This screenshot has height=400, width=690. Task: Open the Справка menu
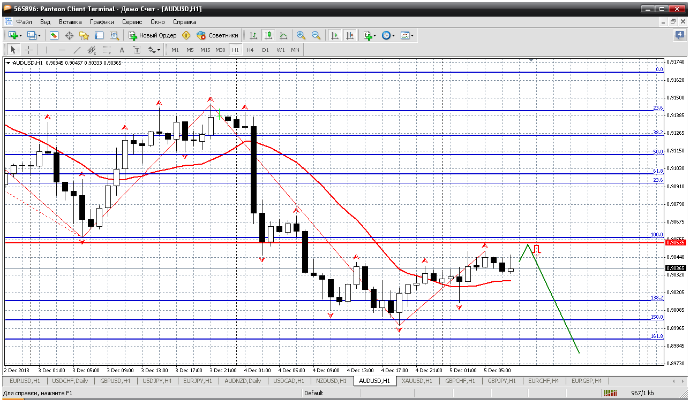[184, 22]
